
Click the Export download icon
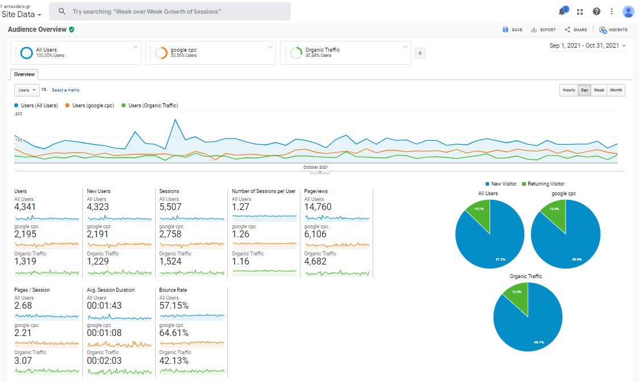point(534,30)
